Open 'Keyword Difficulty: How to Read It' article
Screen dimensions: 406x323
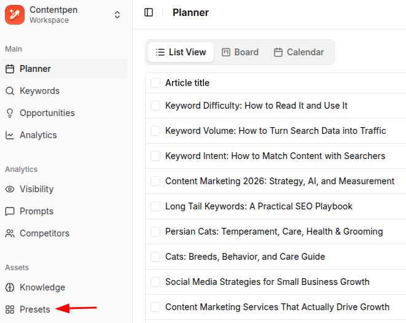click(x=256, y=106)
